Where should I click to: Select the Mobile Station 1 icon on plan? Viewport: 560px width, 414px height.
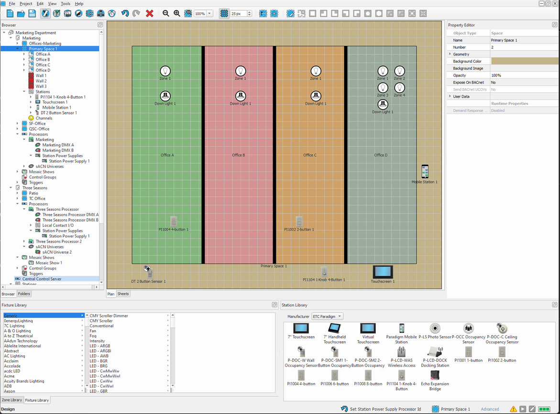[425, 171]
